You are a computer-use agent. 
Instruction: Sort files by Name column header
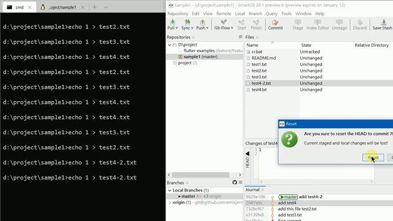coord(272,45)
